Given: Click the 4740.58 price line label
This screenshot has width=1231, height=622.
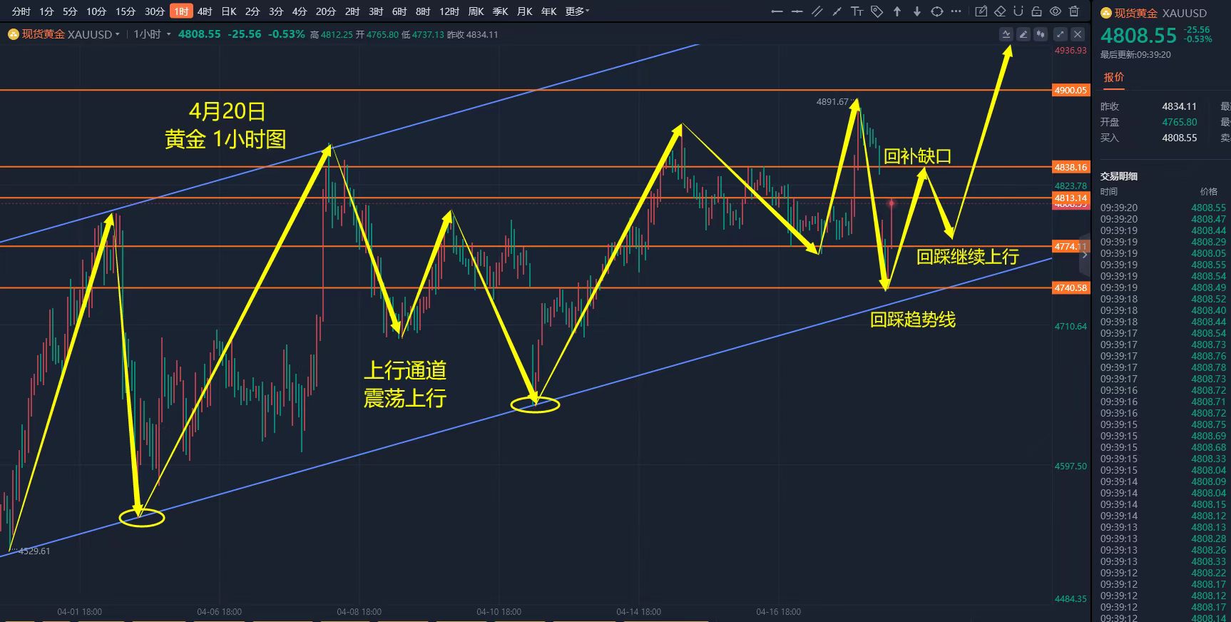Looking at the screenshot, I should tap(1071, 288).
